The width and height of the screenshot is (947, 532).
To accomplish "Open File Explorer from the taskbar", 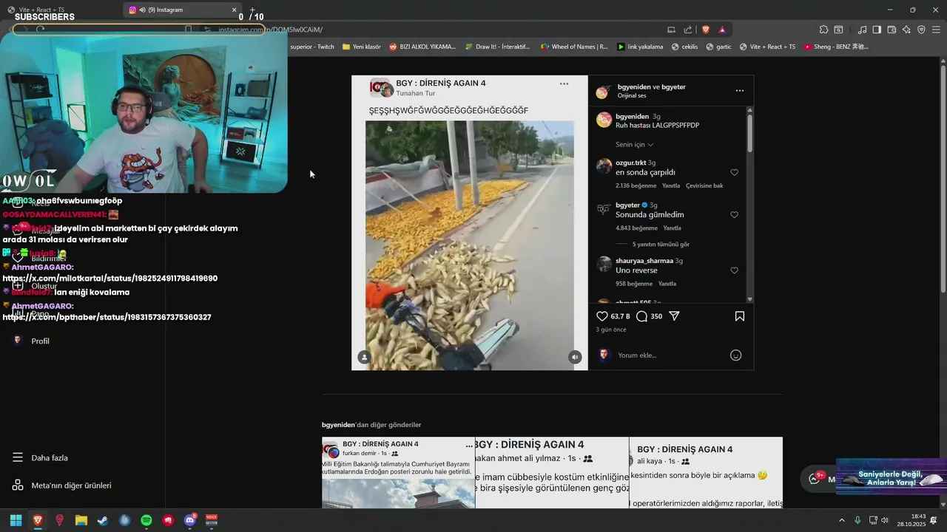I will (x=81, y=520).
